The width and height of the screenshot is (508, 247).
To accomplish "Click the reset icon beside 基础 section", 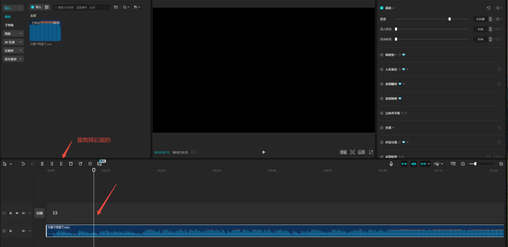I will click(x=488, y=8).
